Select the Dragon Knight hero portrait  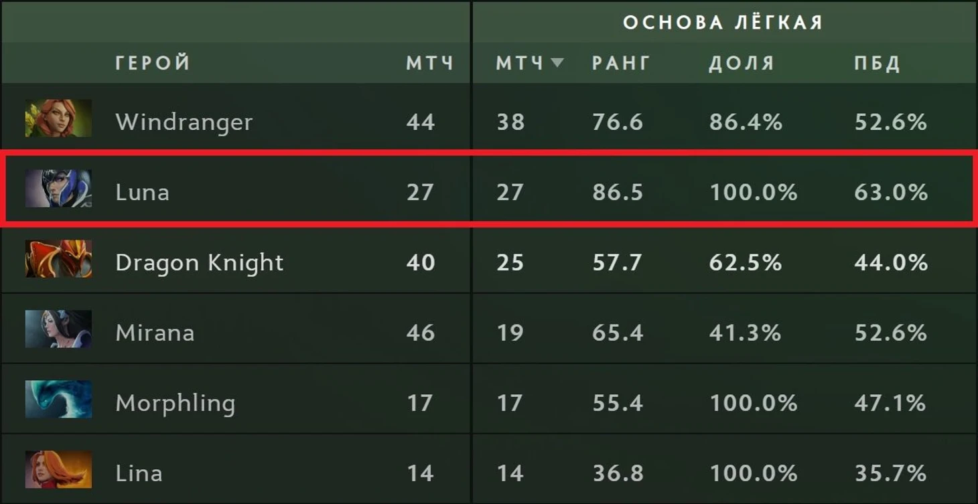click(x=58, y=259)
